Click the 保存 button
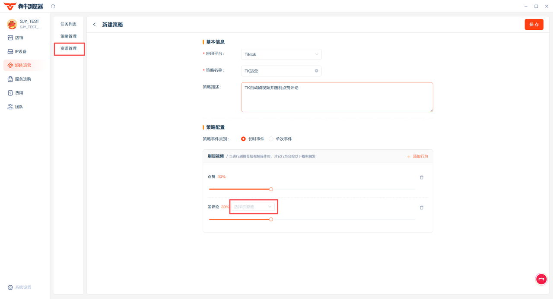Image resolution: width=553 pixels, height=299 pixels. click(x=534, y=25)
